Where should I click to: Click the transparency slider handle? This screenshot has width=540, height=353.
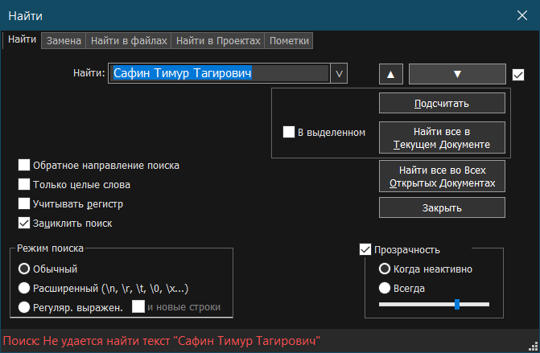pyautogui.click(x=457, y=304)
